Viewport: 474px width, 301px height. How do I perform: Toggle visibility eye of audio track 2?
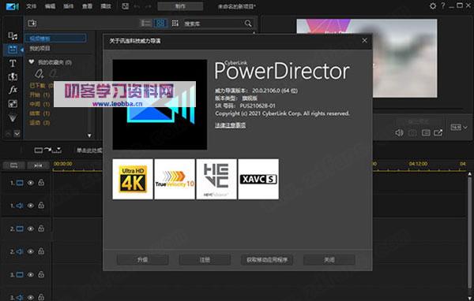click(x=31, y=251)
